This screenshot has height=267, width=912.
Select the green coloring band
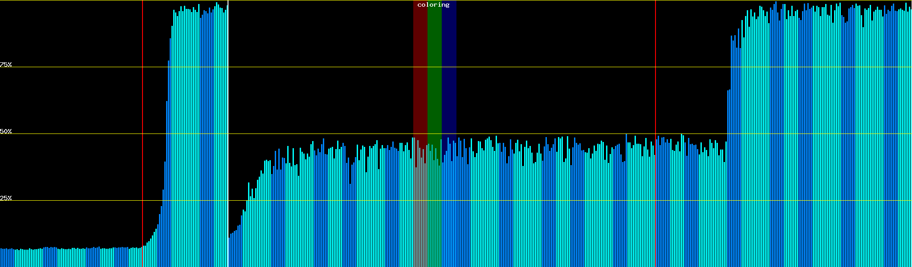point(434,67)
